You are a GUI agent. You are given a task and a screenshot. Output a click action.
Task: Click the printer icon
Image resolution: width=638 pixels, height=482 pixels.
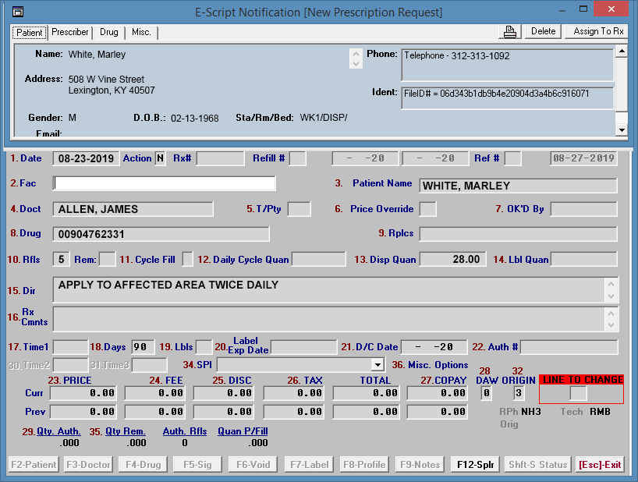pos(510,31)
